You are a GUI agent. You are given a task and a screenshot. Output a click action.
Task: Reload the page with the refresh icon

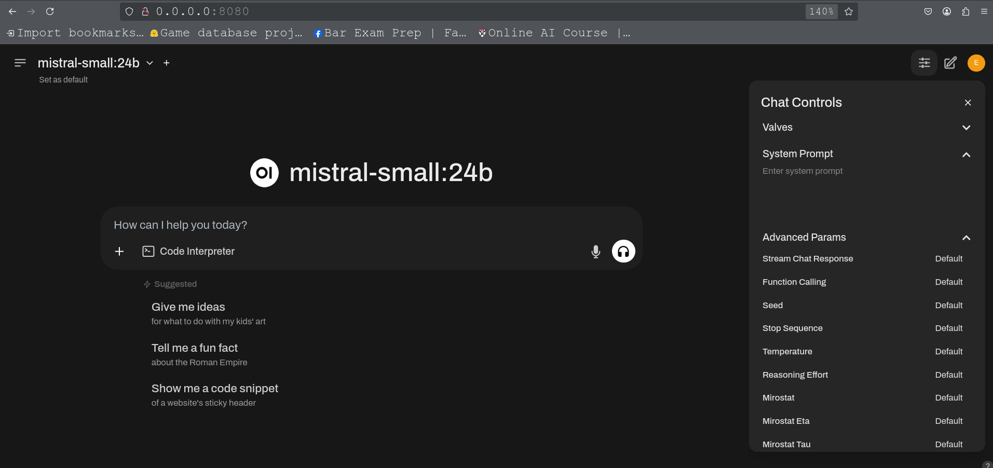click(x=50, y=11)
